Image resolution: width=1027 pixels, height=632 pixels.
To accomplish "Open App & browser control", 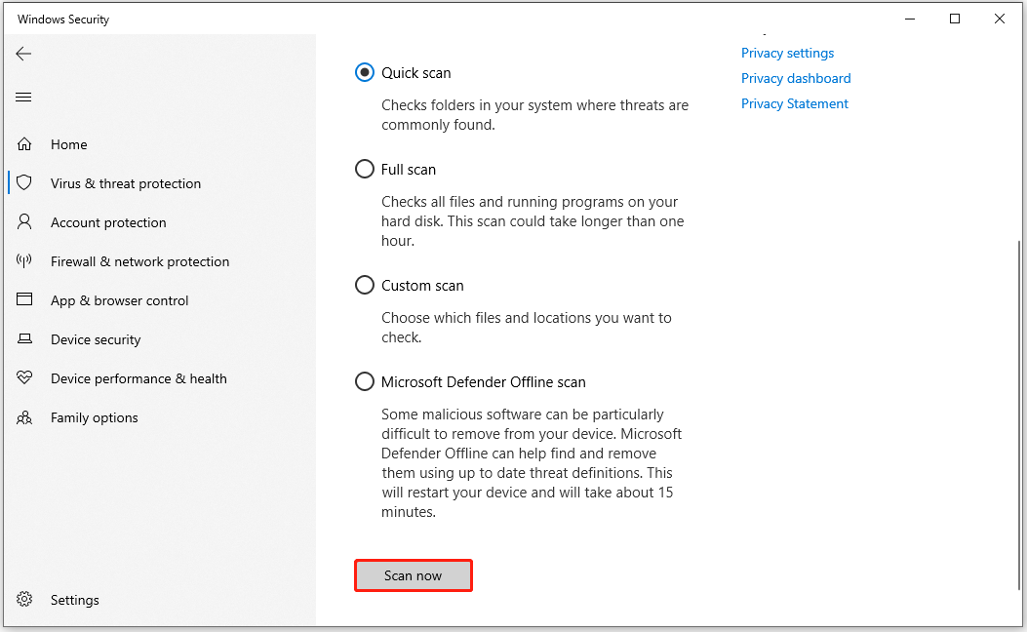I will click(x=119, y=300).
